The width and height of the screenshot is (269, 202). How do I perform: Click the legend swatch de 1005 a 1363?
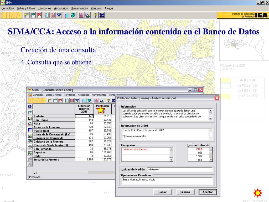point(226,85)
